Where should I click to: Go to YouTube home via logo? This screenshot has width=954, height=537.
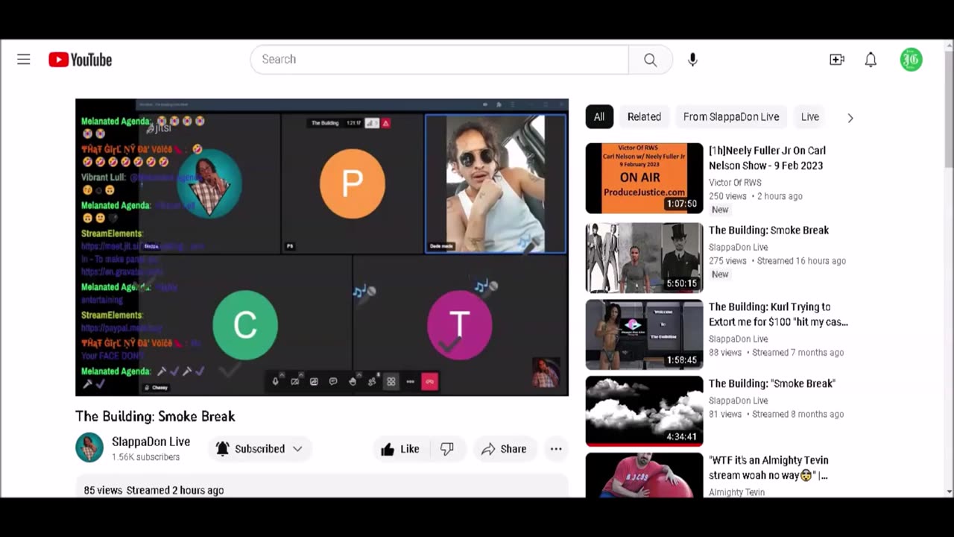coord(80,60)
